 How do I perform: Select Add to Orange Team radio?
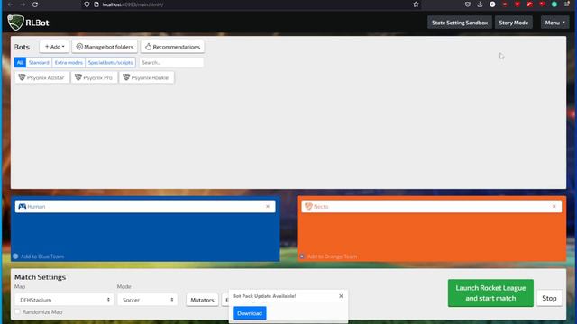click(x=302, y=256)
